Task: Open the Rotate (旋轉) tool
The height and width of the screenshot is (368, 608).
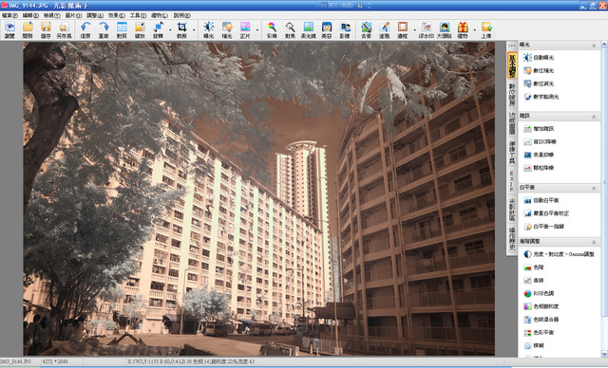Action: pyautogui.click(x=158, y=29)
